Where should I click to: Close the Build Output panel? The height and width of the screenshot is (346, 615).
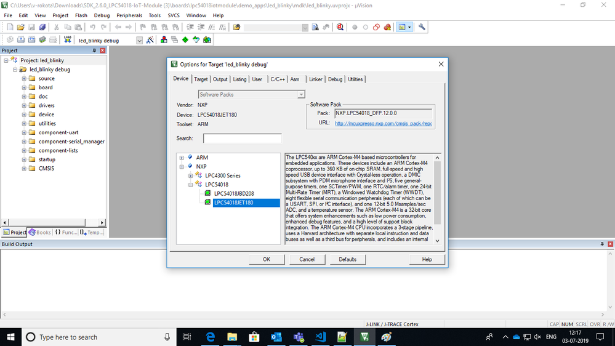pos(610,244)
